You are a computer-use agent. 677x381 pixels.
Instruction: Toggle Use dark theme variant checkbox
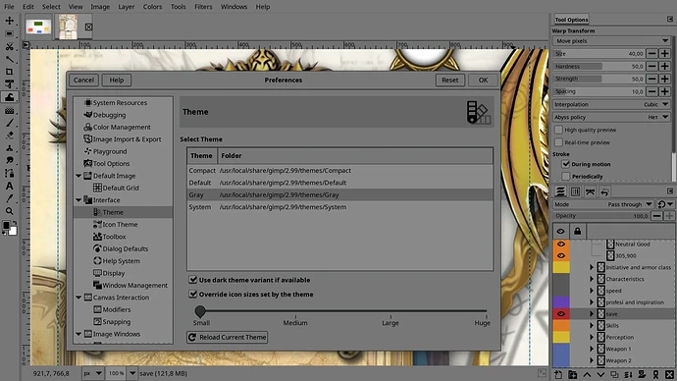(193, 280)
